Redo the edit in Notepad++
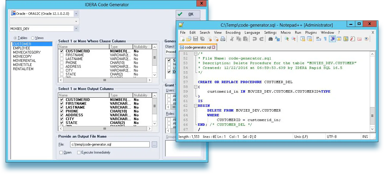The height and width of the screenshot is (174, 384). pos(262,39)
